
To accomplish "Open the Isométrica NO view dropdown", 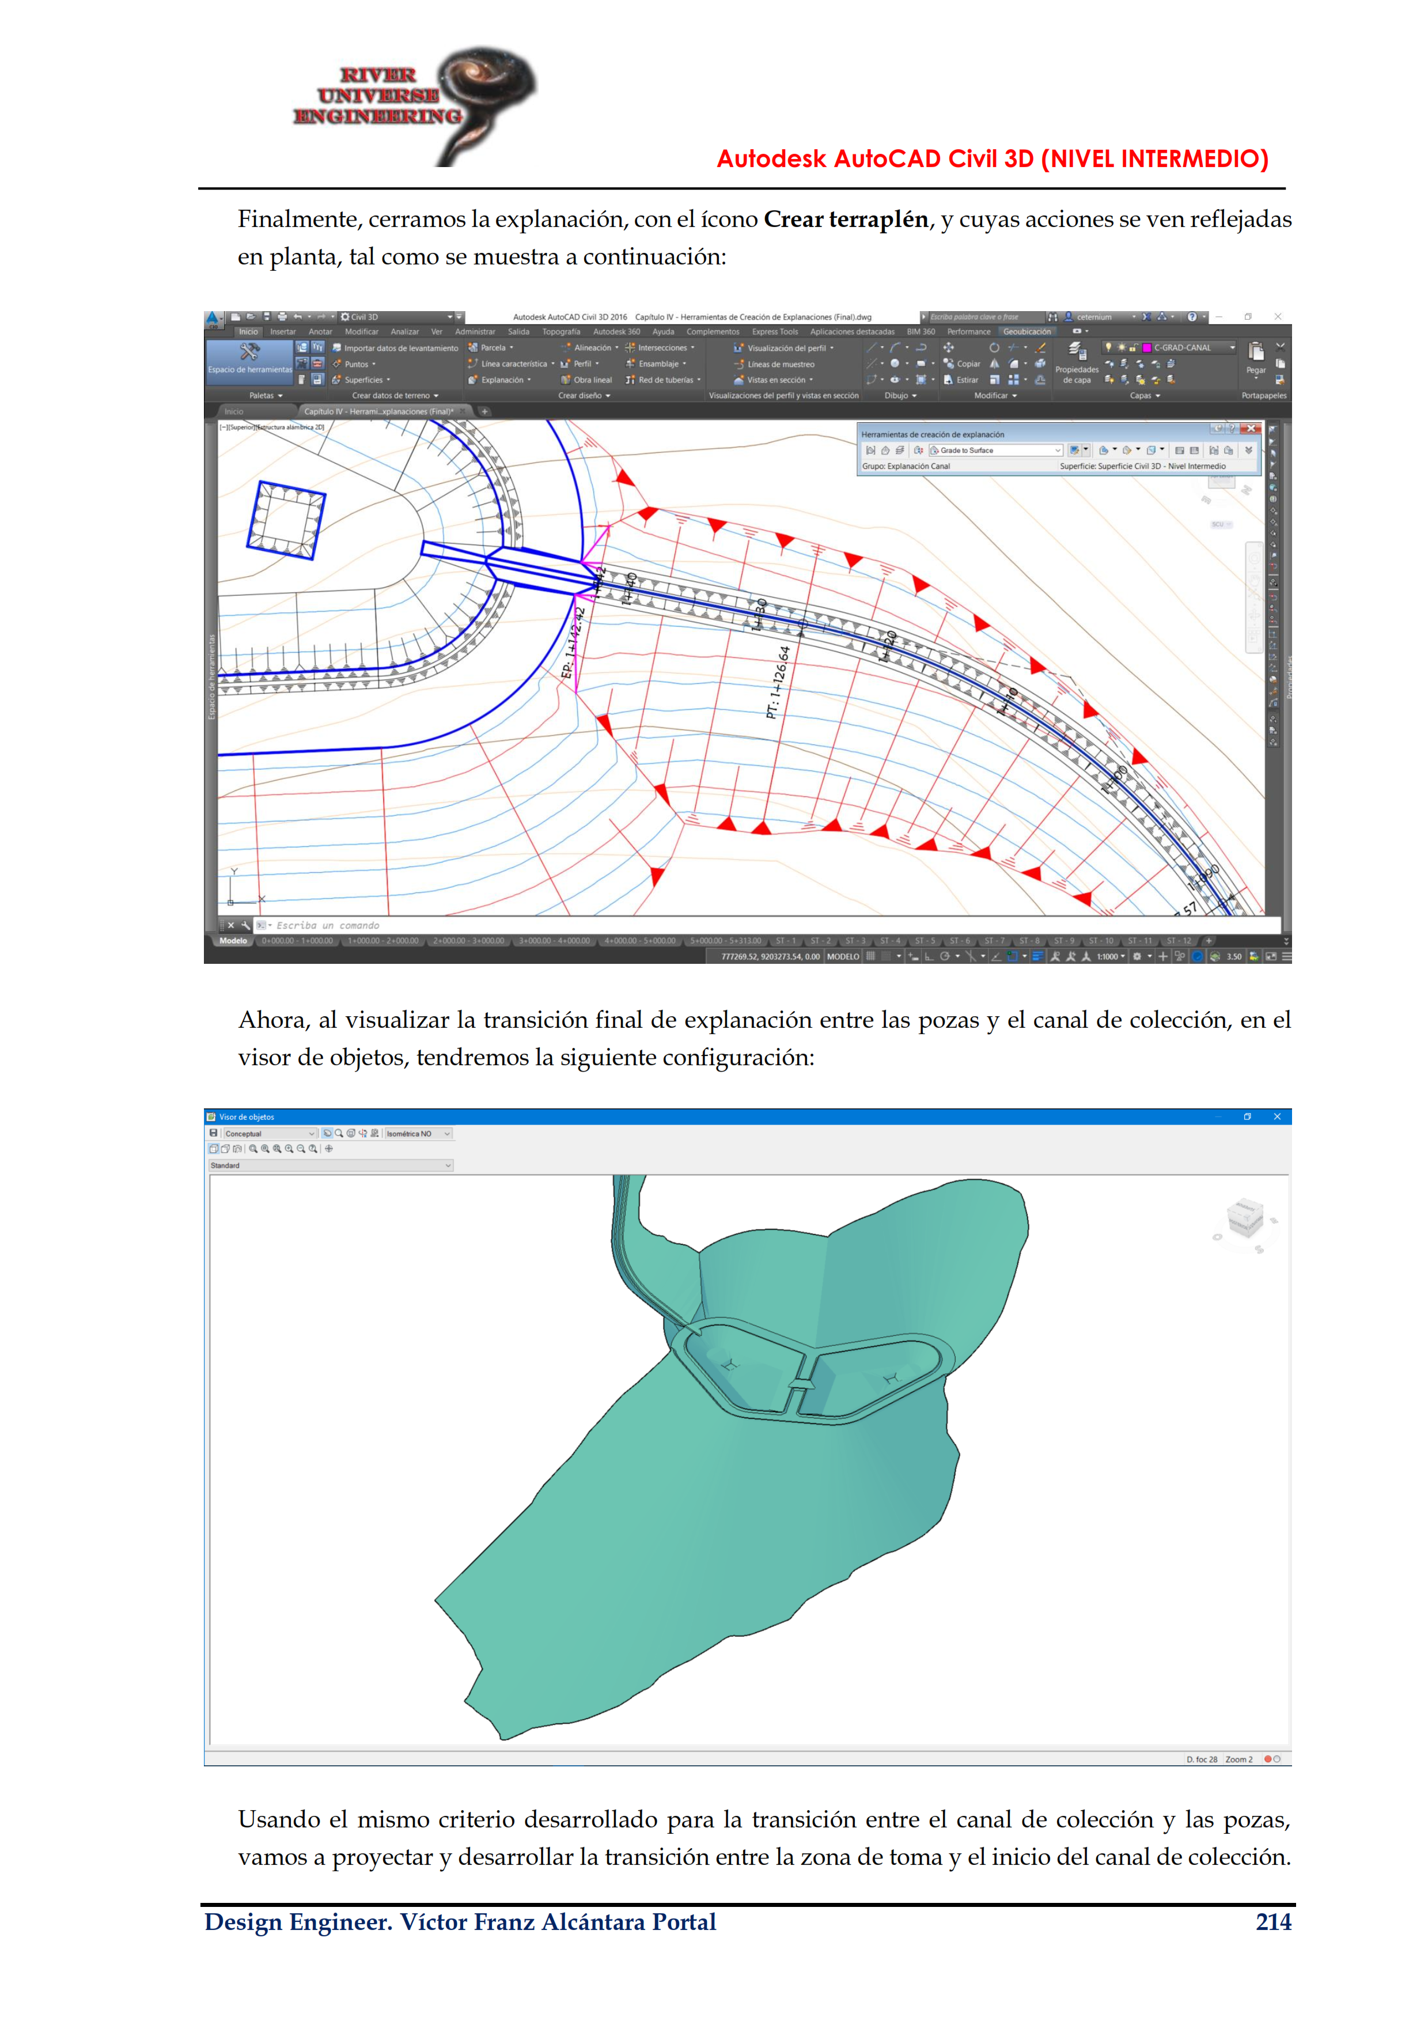I will (447, 1134).
